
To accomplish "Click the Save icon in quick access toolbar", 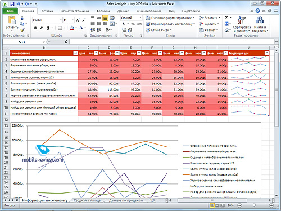I will point(12,4).
